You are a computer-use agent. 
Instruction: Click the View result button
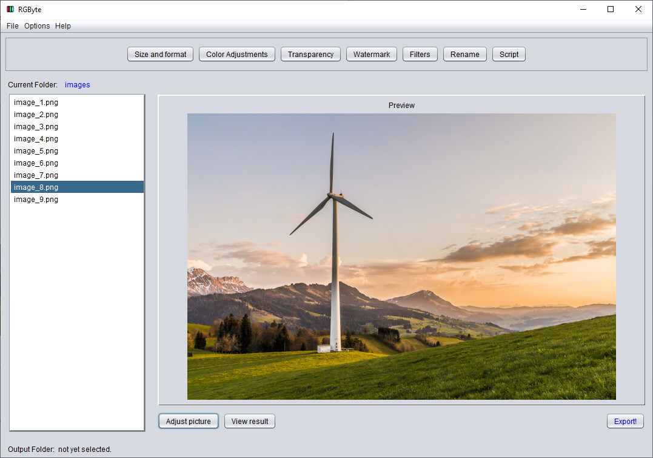tap(249, 420)
